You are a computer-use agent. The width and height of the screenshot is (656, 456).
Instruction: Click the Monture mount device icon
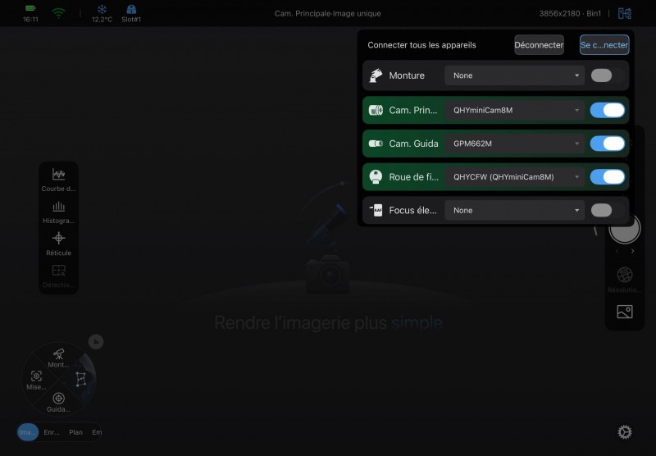click(376, 75)
